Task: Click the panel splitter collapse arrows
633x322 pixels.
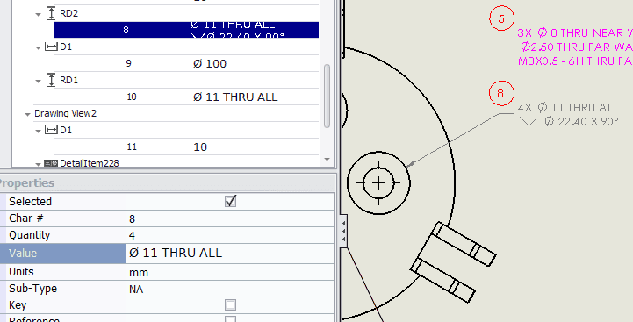Action: 343,232
